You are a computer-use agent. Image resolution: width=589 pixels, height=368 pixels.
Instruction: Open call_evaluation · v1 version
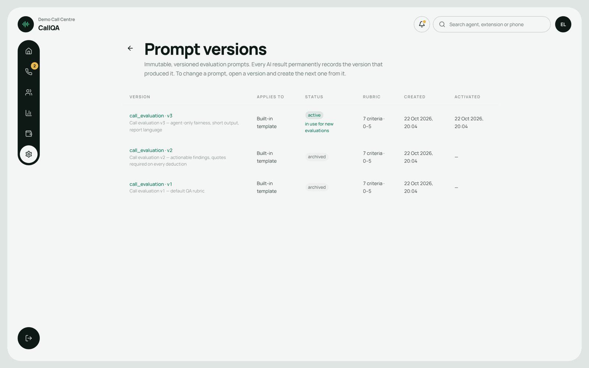(151, 184)
